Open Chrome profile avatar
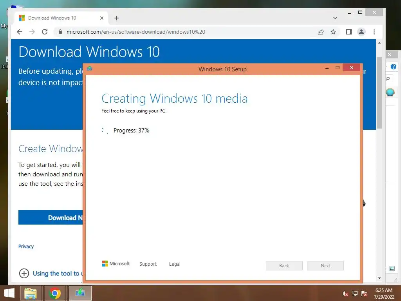Screen dimensions: 401x301 click(x=361, y=32)
